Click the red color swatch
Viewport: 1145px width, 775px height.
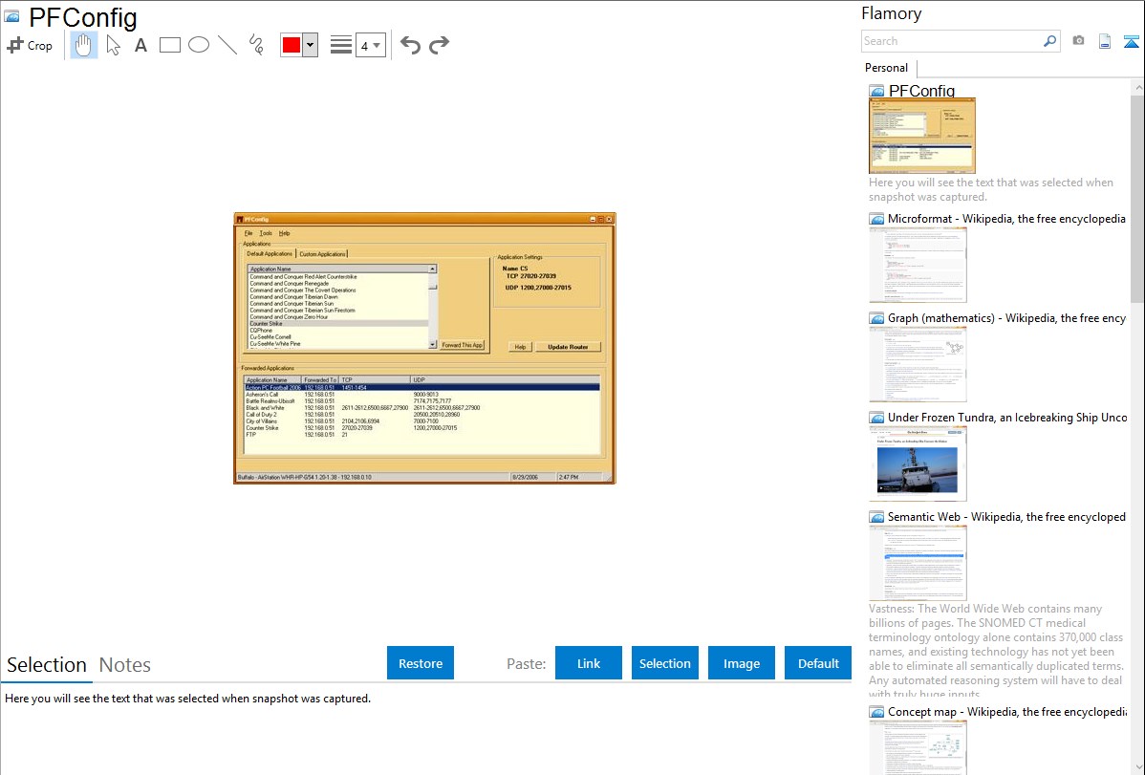pyautogui.click(x=292, y=45)
